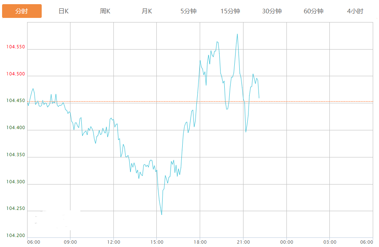
Task: Open the 30分钟 interval tab
Action: pos(272,11)
